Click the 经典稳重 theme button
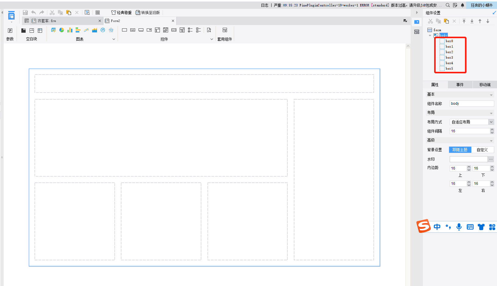This screenshot has height=286, width=497. (121, 13)
